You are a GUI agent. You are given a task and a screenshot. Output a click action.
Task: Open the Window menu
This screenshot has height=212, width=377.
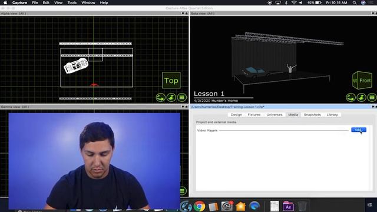88,2
